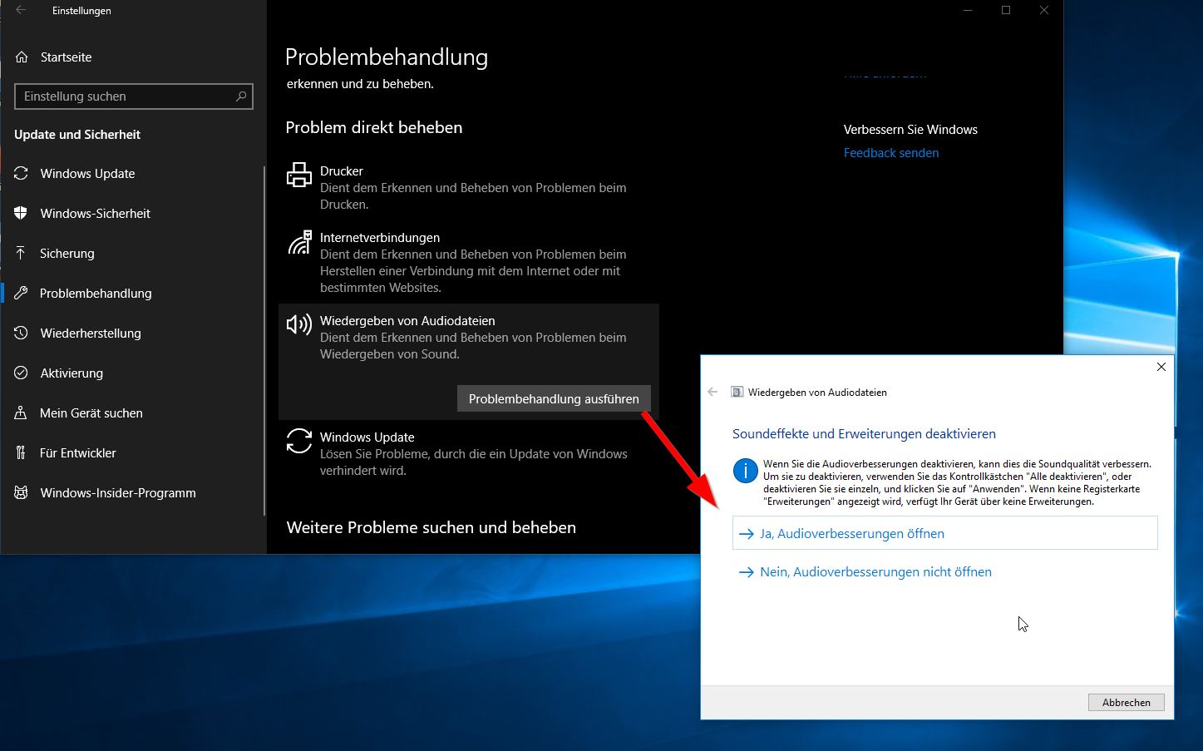
Task: Click the Wiederherstellung history icon
Action: [x=22, y=334]
